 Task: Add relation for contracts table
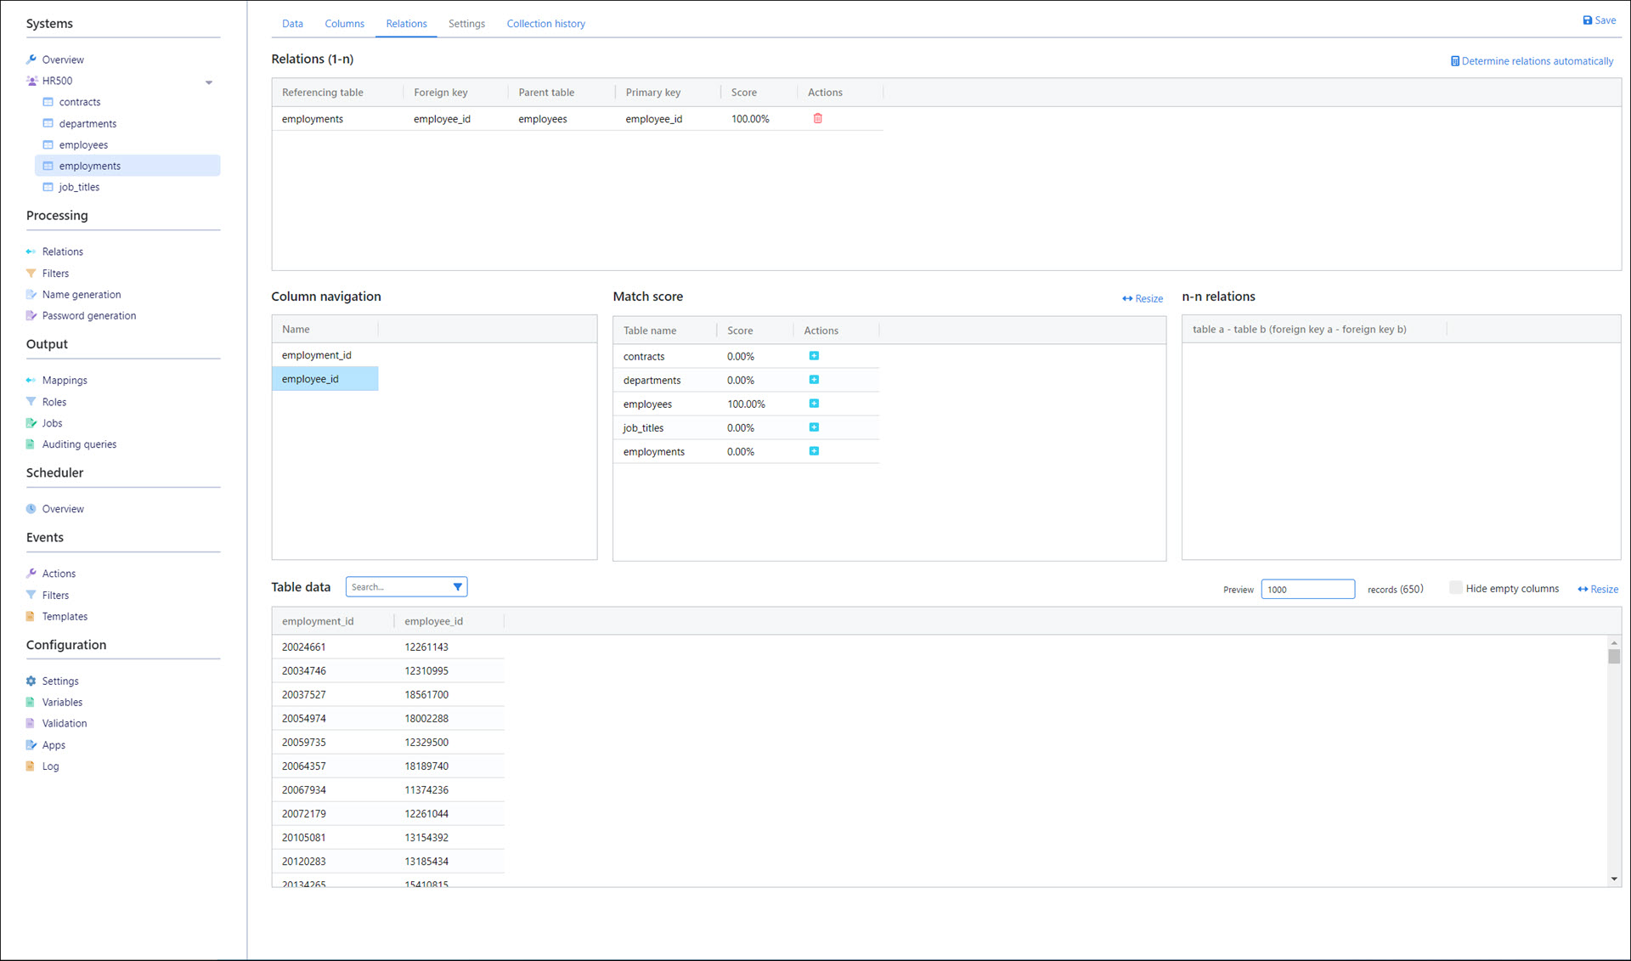[x=814, y=356]
